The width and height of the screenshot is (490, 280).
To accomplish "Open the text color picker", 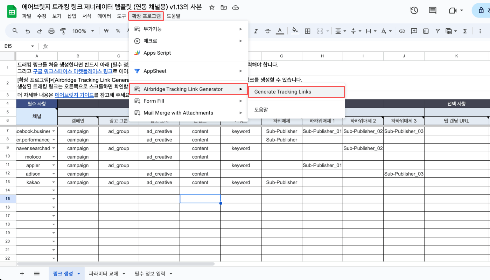I will pyautogui.click(x=280, y=31).
